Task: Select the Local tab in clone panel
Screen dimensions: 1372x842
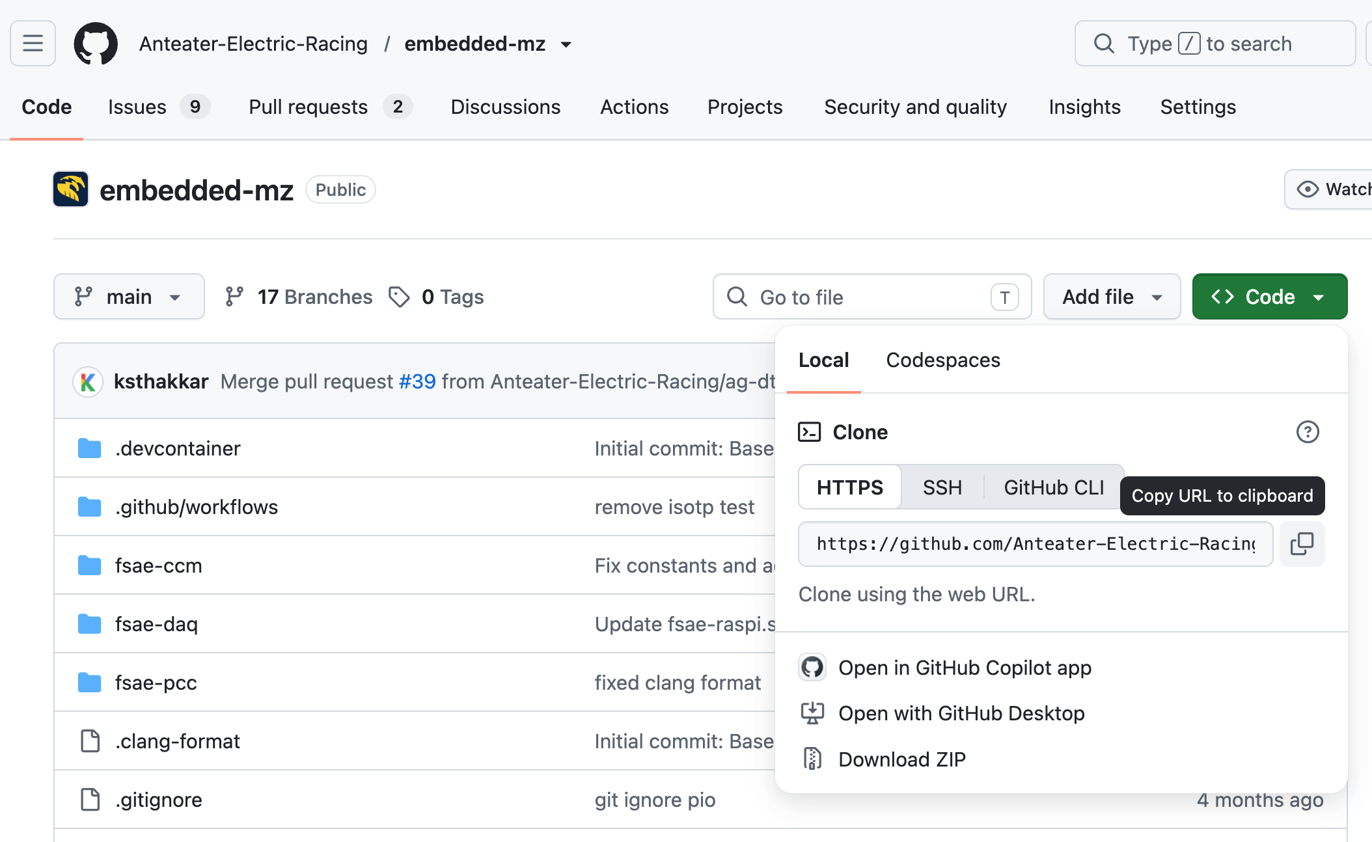Action: [x=823, y=360]
